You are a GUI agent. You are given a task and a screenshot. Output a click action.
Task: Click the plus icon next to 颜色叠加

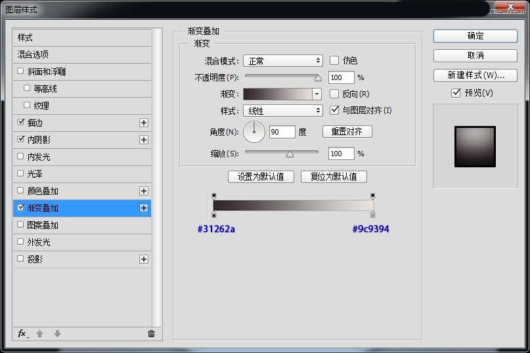[x=144, y=191]
